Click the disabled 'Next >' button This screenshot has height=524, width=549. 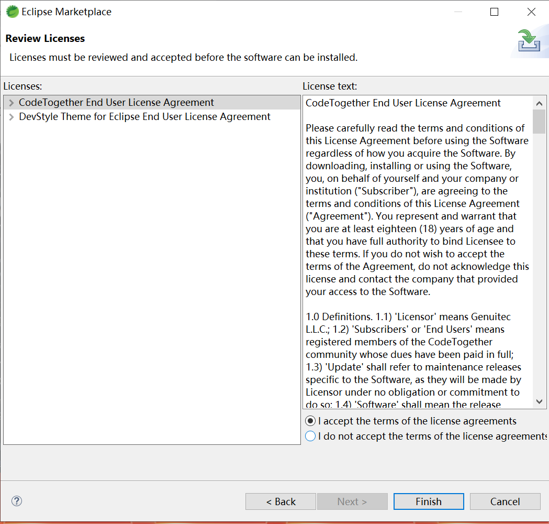pyautogui.click(x=352, y=501)
